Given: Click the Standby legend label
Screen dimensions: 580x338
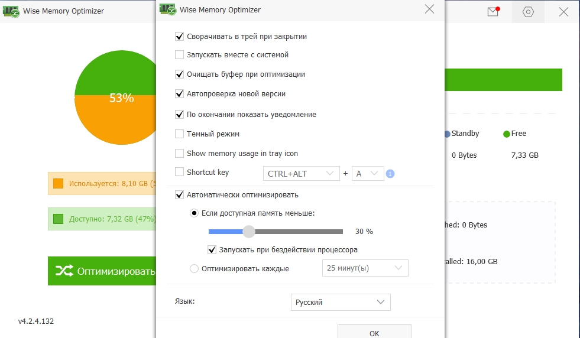Looking at the screenshot, I should [465, 134].
